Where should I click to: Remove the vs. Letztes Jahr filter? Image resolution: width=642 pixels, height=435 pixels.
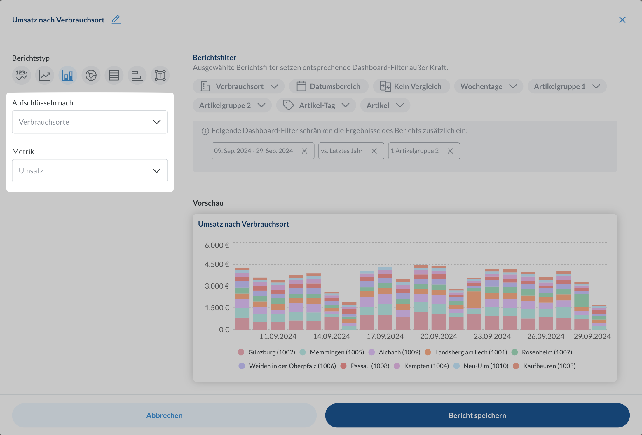click(x=374, y=151)
